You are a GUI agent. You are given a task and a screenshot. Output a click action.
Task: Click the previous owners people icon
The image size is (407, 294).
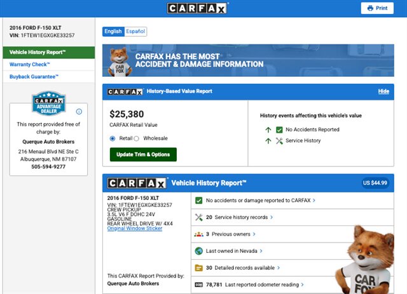pyautogui.click(x=198, y=234)
